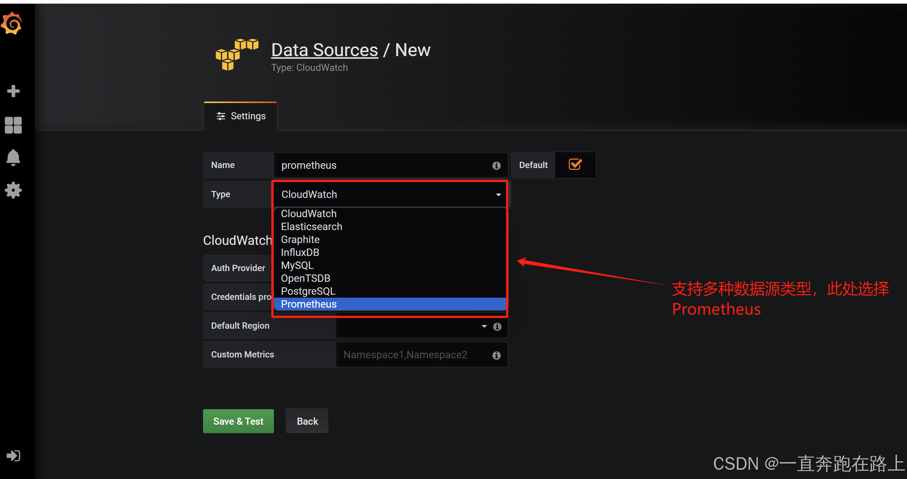The height and width of the screenshot is (479, 907).
Task: Enable the Default toggle for prometheus
Action: tap(574, 164)
